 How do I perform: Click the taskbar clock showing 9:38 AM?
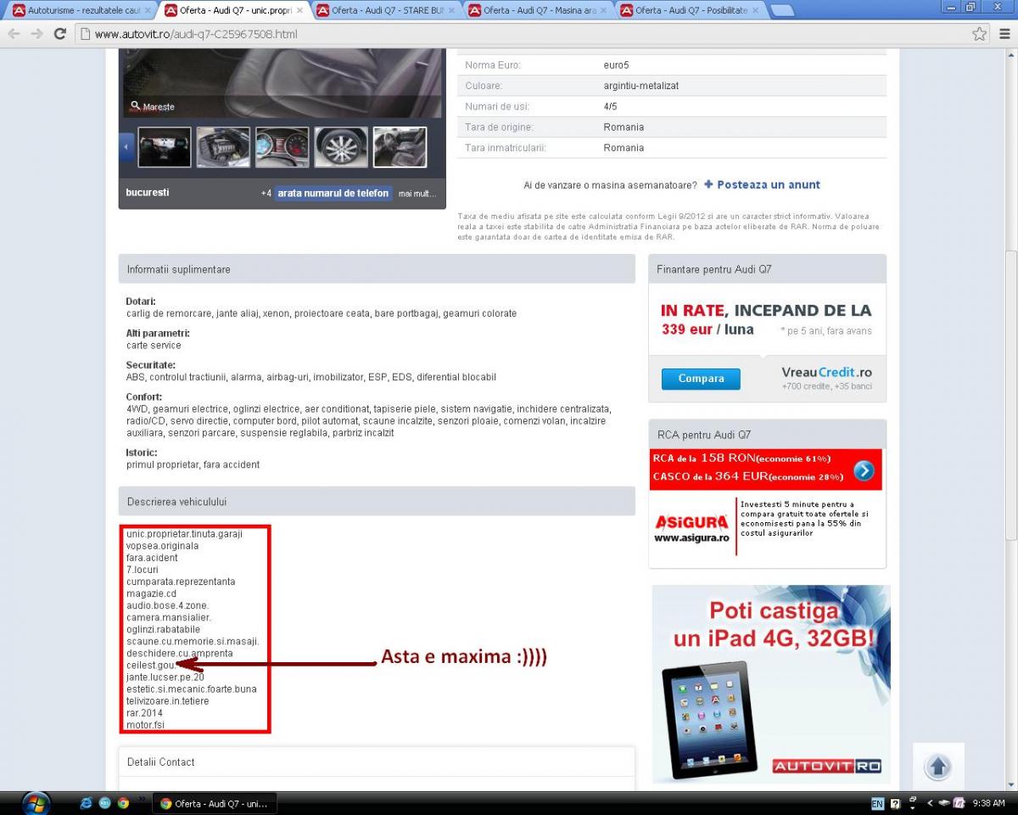(x=988, y=803)
